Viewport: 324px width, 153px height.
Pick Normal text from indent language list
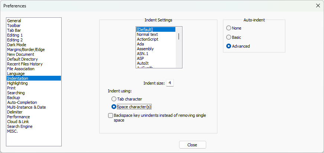click(147, 34)
